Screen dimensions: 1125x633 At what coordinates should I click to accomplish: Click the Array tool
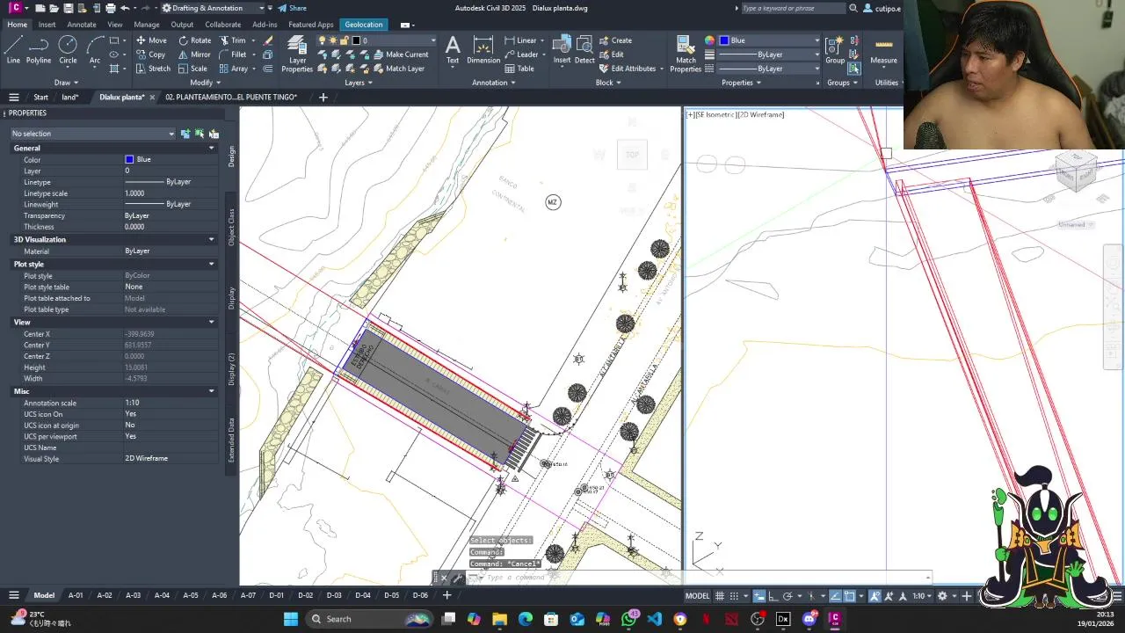[233, 69]
